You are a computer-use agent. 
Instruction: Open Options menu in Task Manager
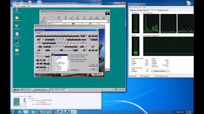(x=135, y=7)
